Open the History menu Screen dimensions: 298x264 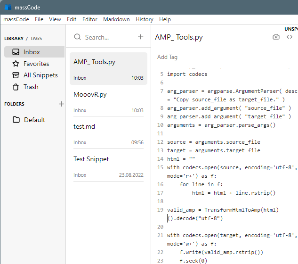tap(144, 19)
